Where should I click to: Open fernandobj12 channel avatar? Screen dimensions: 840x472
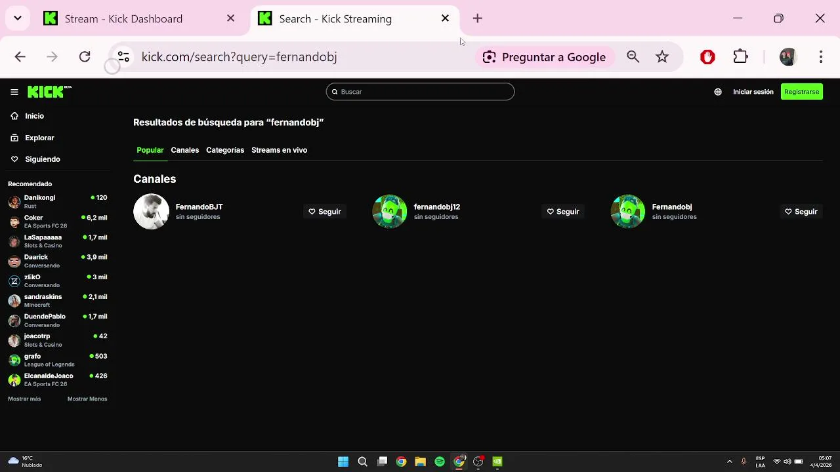tap(389, 211)
